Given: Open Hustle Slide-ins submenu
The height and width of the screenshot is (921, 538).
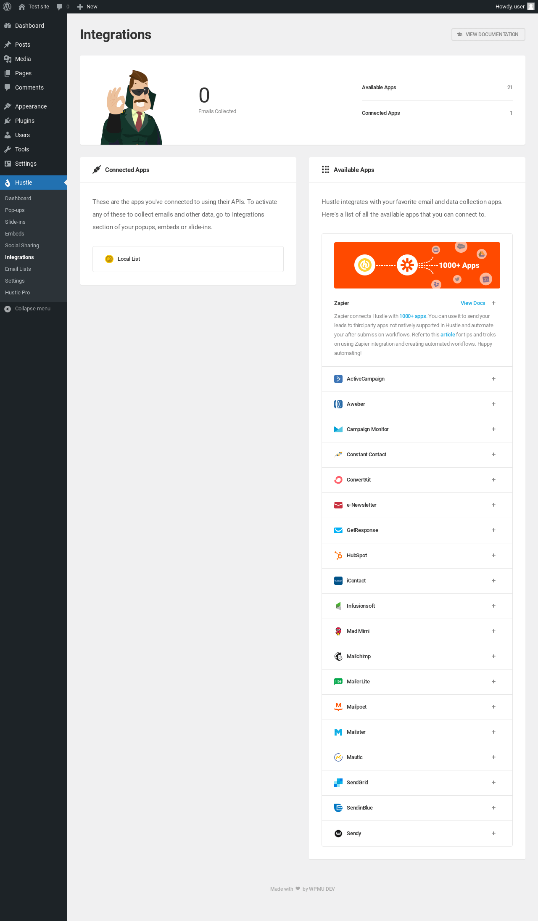Looking at the screenshot, I should click(x=34, y=222).
